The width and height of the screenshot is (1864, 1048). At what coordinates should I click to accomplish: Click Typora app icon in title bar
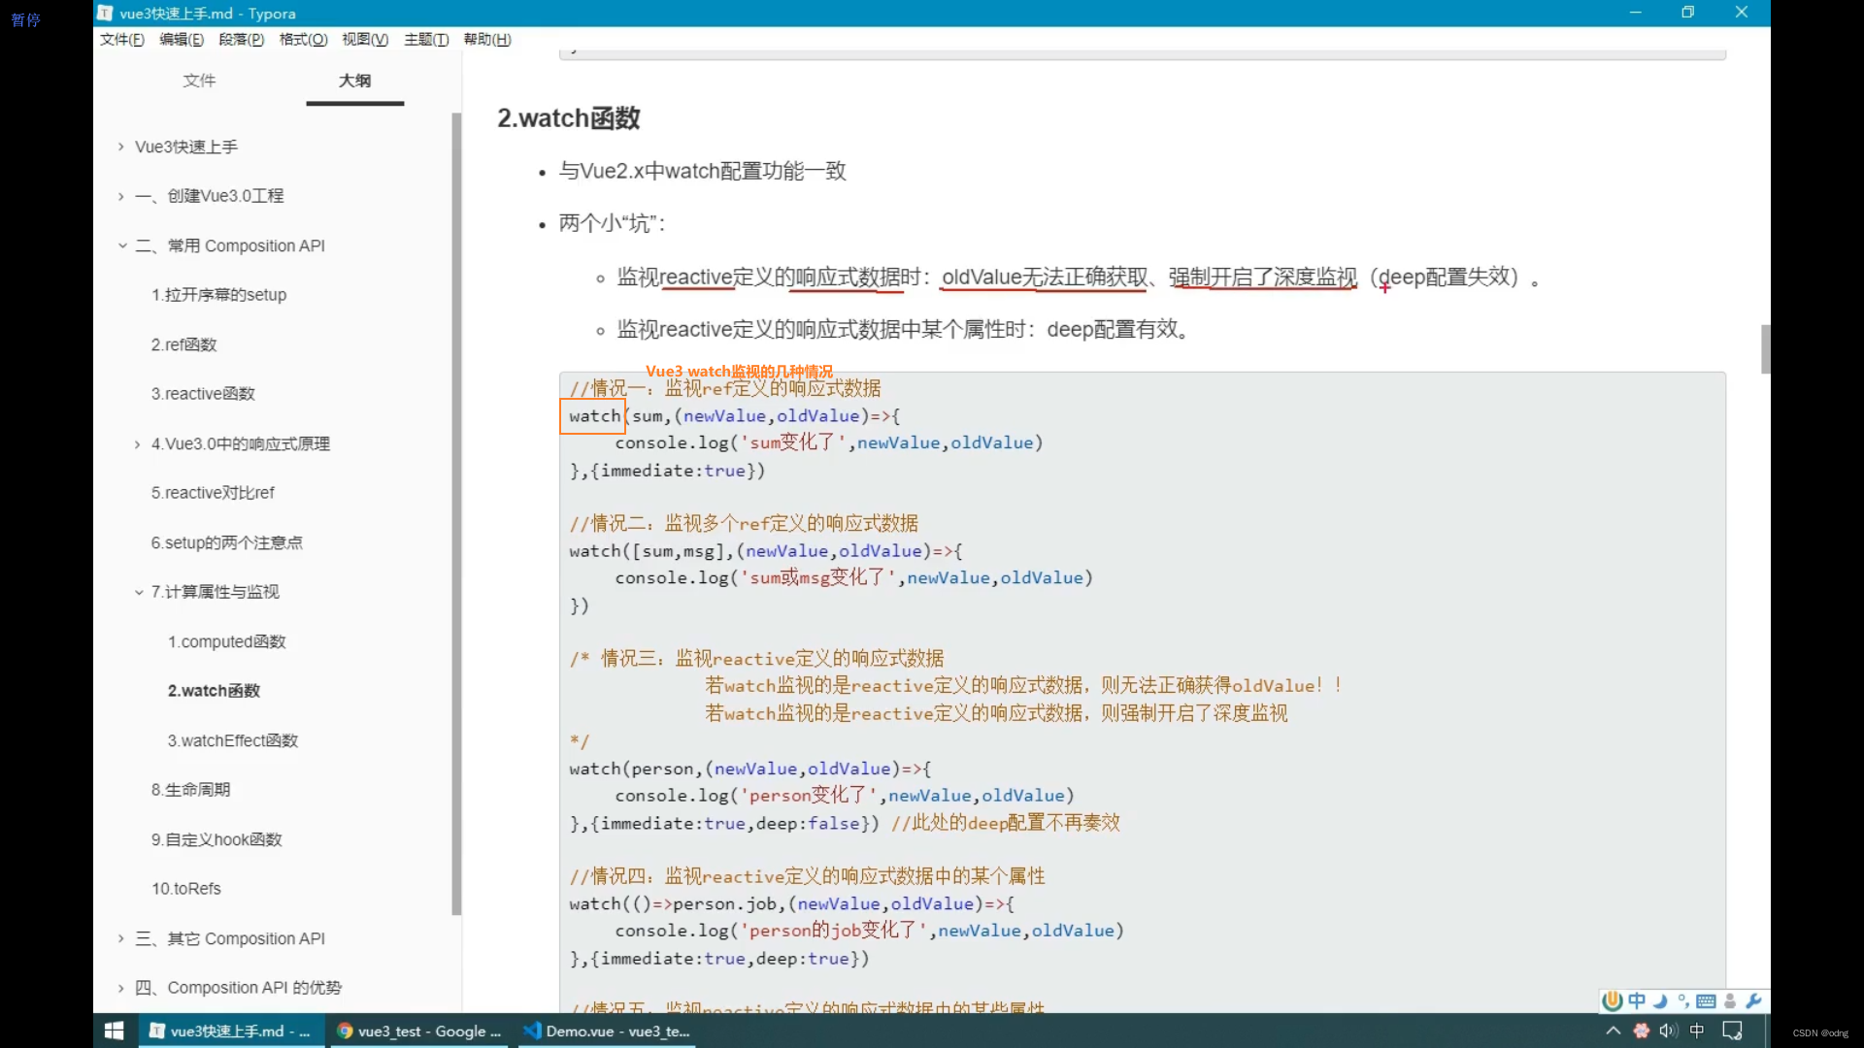[x=105, y=13]
